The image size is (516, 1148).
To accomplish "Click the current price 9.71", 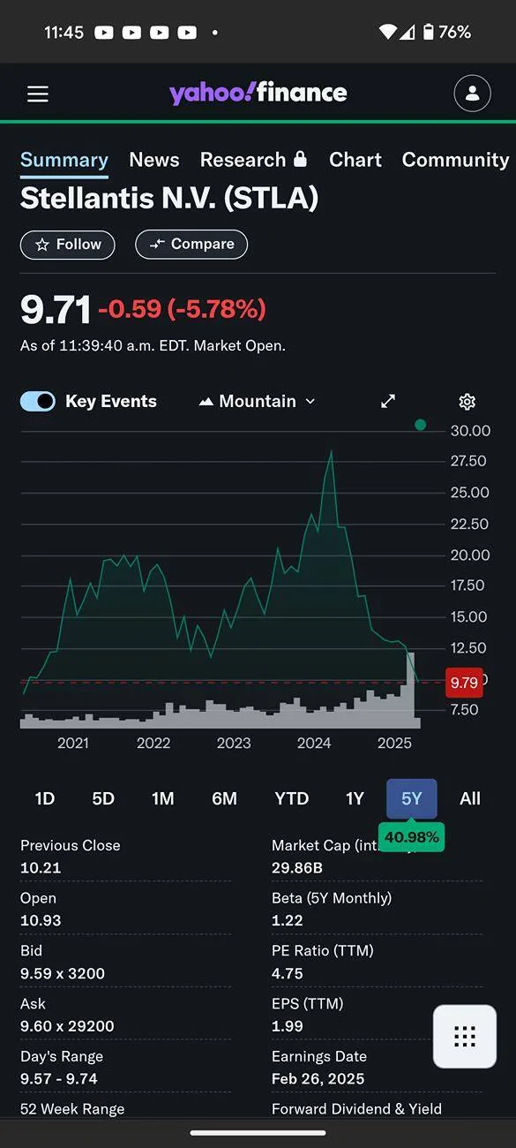I will pyautogui.click(x=56, y=309).
